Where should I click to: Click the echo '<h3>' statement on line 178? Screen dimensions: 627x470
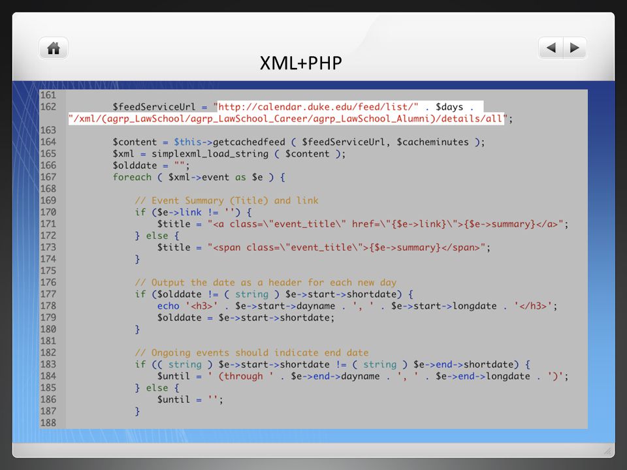point(357,306)
